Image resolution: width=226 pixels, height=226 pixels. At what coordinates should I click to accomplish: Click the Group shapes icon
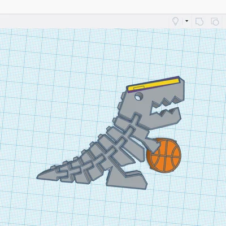(199, 21)
